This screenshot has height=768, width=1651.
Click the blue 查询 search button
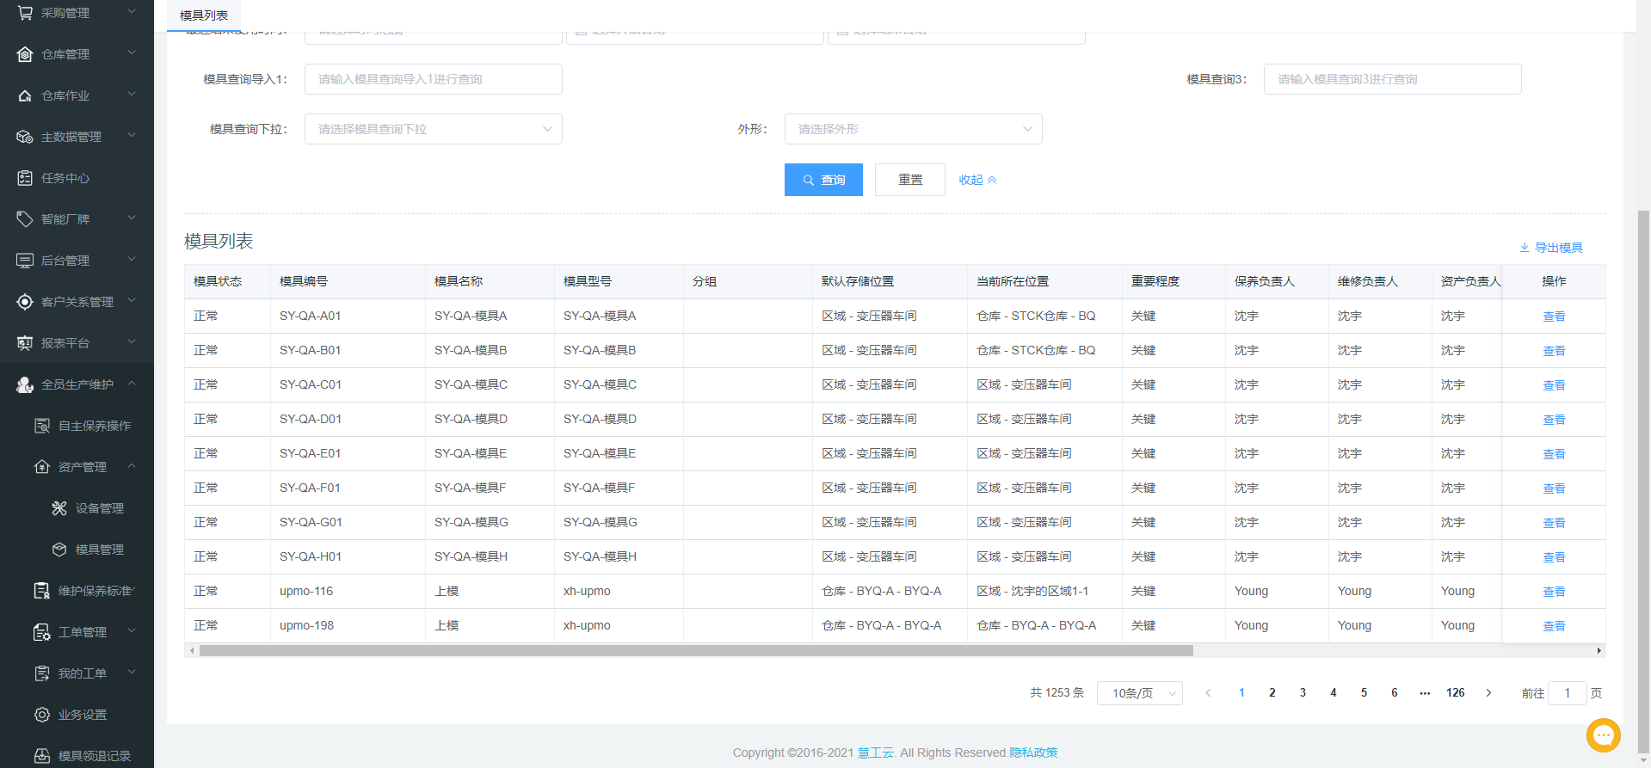(x=823, y=180)
